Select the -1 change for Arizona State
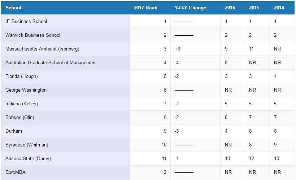 pos(177,158)
